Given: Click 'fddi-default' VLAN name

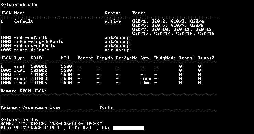Looking at the screenshot, I should (31, 38).
